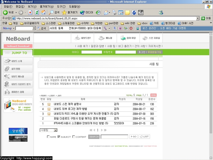This screenshot has width=213, height=160.
Task: Click the board search text box
Action: pyautogui.click(x=114, y=137)
